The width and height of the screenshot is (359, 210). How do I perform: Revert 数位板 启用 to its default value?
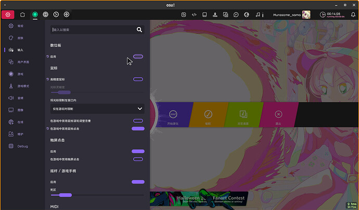click(48, 57)
